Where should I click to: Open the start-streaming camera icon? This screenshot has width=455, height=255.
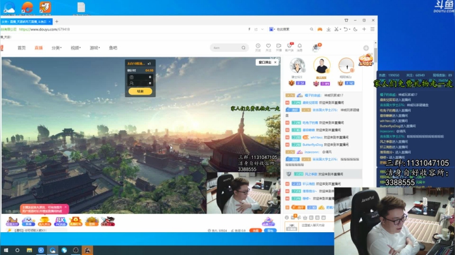click(279, 46)
